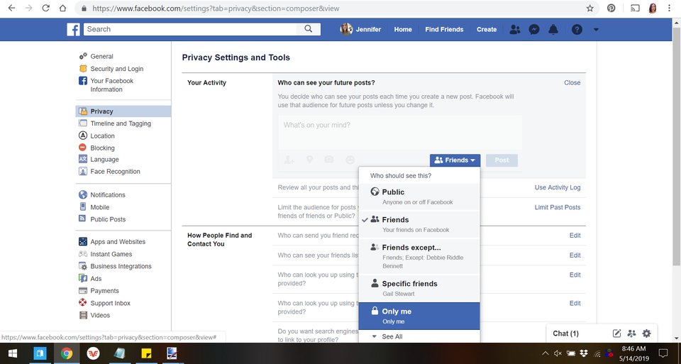This screenshot has height=364, width=681.
Task: Close the future posts section
Action: point(572,82)
